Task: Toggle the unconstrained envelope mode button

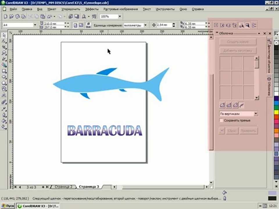Action: [x=241, y=105]
